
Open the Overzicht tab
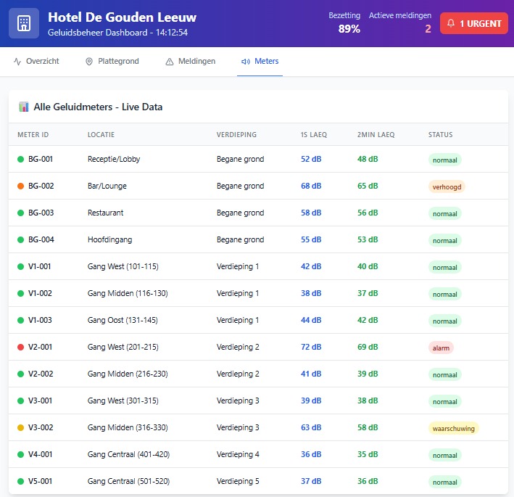coord(36,62)
